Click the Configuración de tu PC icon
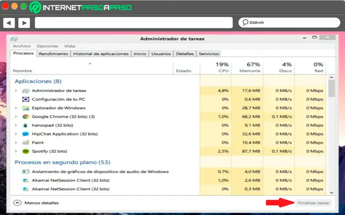Screen dimensions: 345x215 point(26,99)
